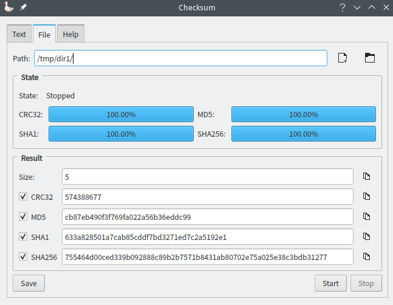Copy the SHA1 hash to clipboard
Viewport: 393px width, 305px height.
[x=366, y=237]
